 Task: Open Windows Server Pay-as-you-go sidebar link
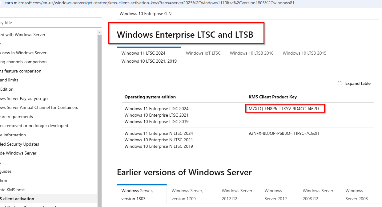coord(24,98)
